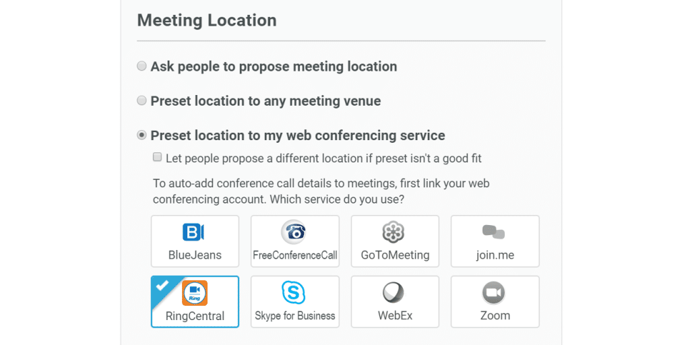The image size is (690, 345).
Task: Click the Skype for Business icon
Action: (294, 292)
